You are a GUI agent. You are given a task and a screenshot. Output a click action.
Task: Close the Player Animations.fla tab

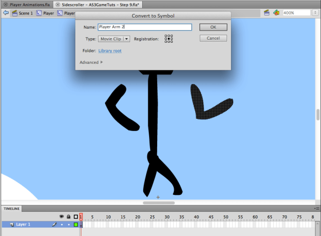(6, 5)
